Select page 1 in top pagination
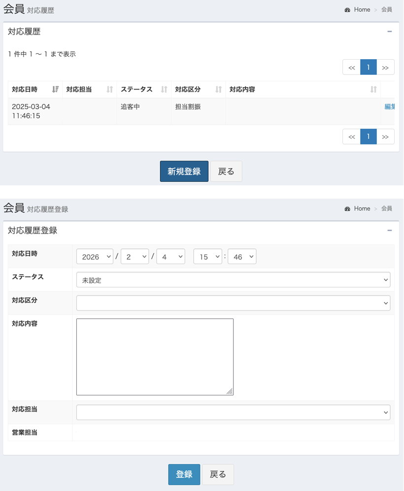Viewport: 404px width, 491px height. [x=369, y=68]
